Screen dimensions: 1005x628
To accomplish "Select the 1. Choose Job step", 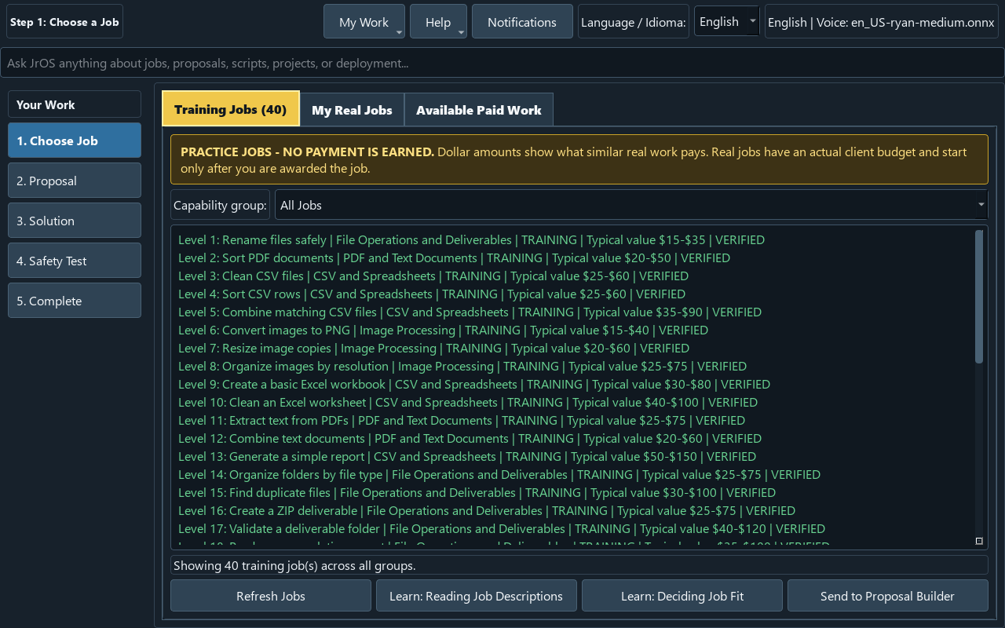I will (75, 141).
